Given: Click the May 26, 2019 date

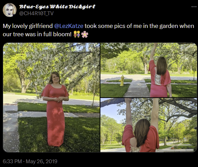Looking at the screenshot, I should pyautogui.click(x=42, y=161).
